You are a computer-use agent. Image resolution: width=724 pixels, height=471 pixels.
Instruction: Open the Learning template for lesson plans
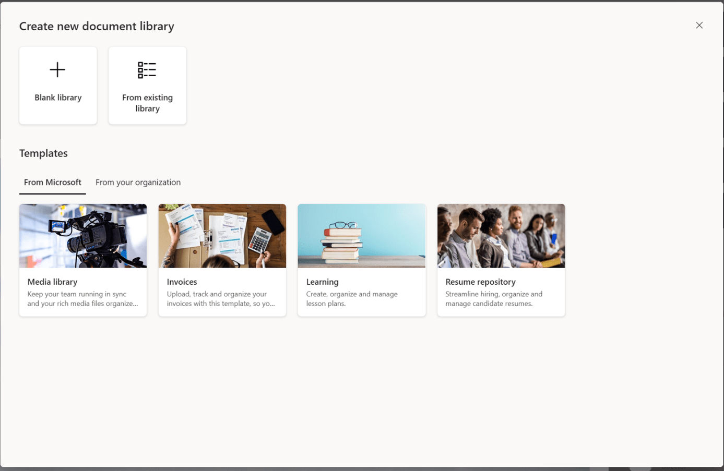click(x=361, y=260)
